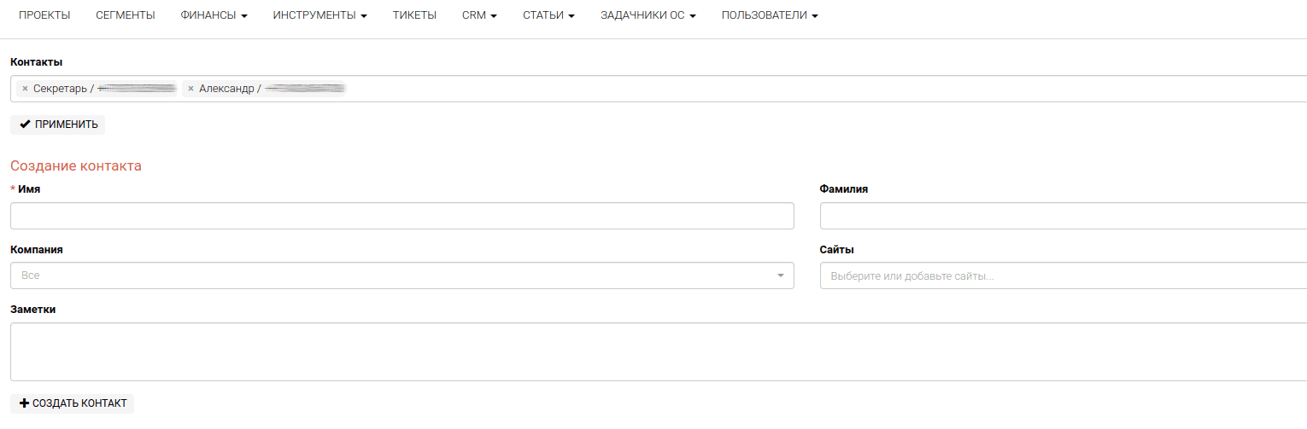Remove the Секретарь contact tag
1307x429 pixels.
click(25, 89)
